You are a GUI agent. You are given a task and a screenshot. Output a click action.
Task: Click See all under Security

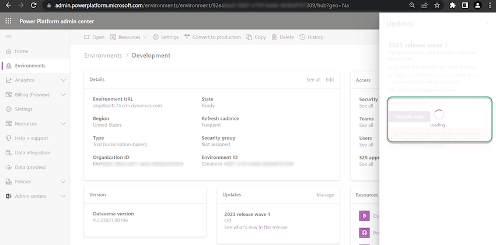(x=366, y=106)
